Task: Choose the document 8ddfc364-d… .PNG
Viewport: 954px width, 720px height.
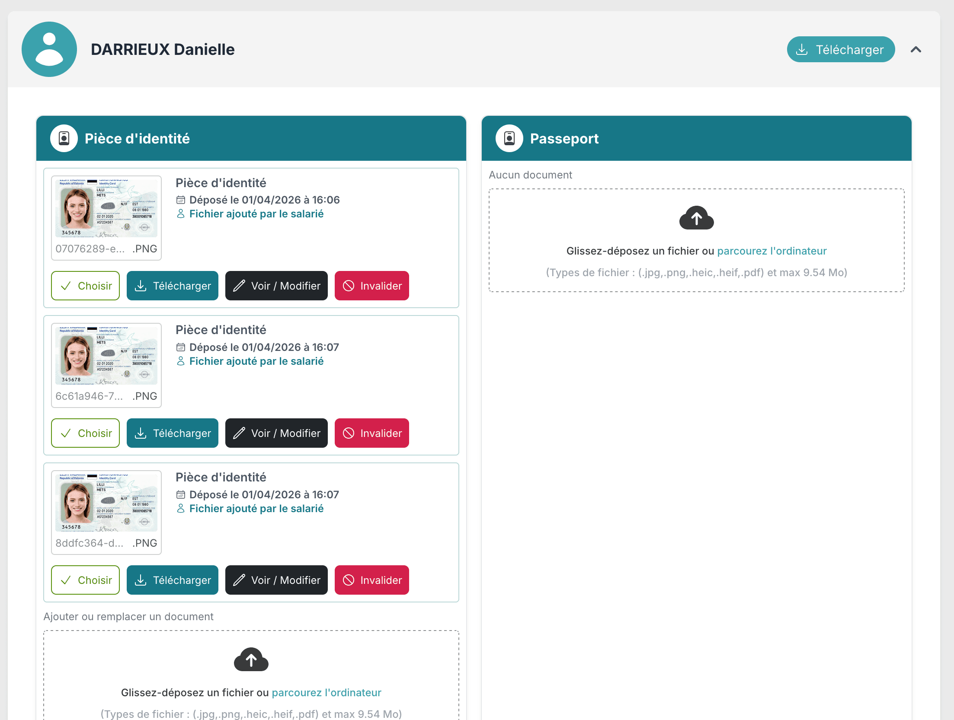Action: pos(85,580)
